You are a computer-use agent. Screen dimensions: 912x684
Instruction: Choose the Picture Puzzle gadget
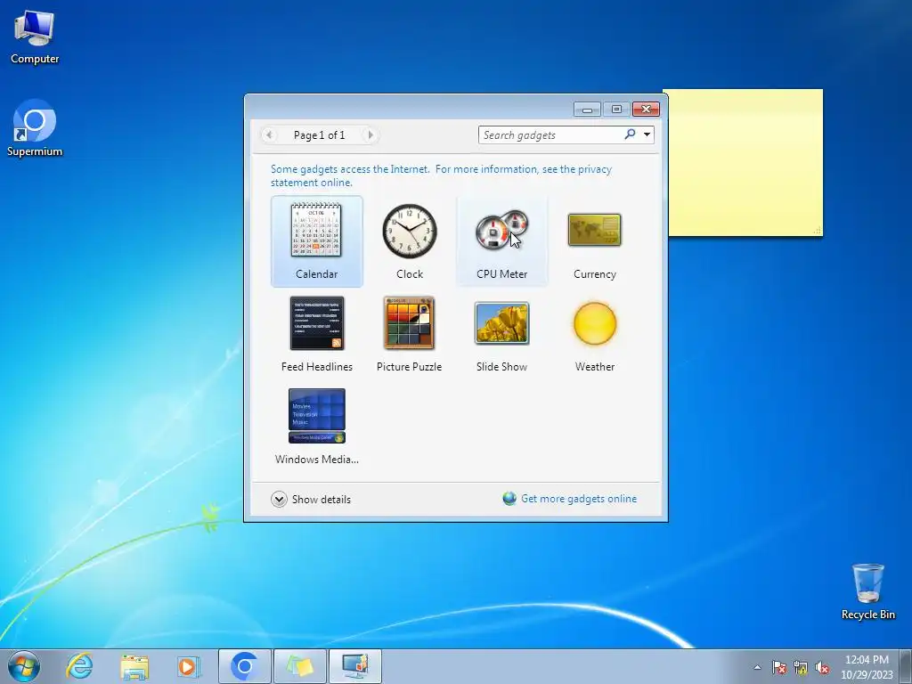click(x=409, y=335)
